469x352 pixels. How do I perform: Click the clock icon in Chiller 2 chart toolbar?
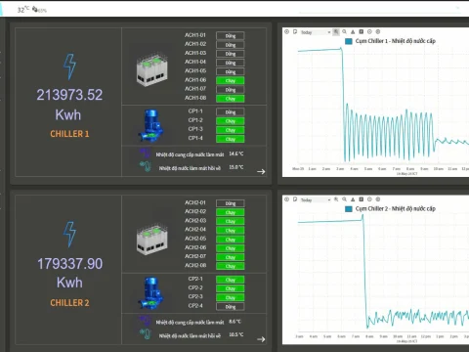pos(369,199)
